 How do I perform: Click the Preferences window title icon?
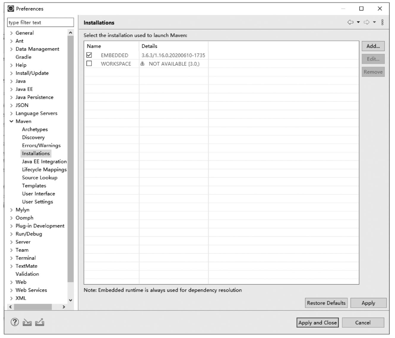[x=11, y=9]
